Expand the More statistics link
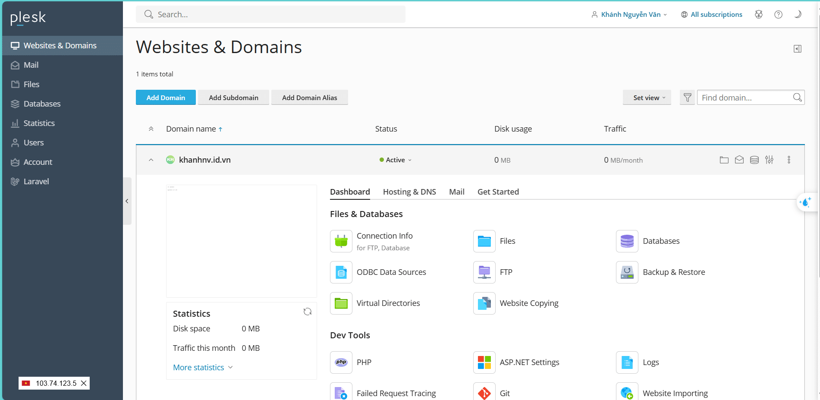Viewport: 820px width, 400px height. coord(202,368)
